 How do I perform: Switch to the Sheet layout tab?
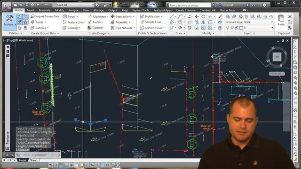click(x=33, y=160)
